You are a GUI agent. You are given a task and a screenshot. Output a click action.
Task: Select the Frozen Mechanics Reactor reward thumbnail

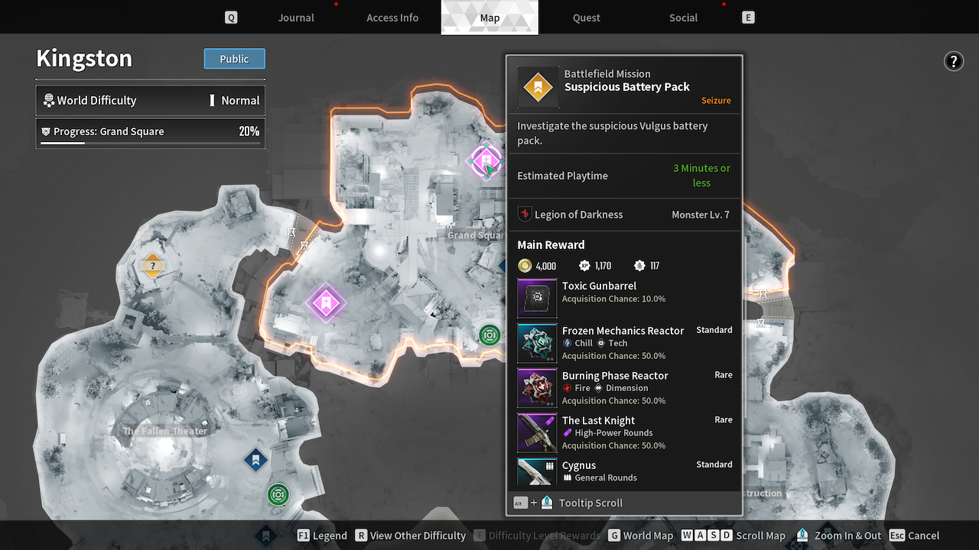tap(537, 343)
